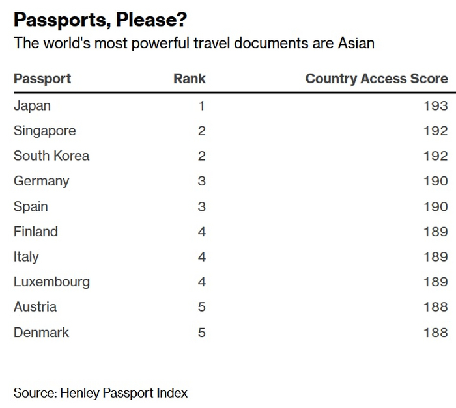Click the Henley Passport Index source text
Viewport: 456px width, 408px height.
[x=100, y=393]
